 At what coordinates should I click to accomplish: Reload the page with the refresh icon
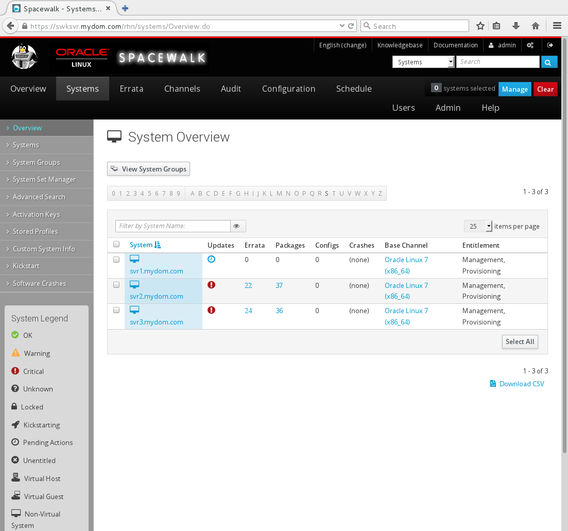point(351,26)
